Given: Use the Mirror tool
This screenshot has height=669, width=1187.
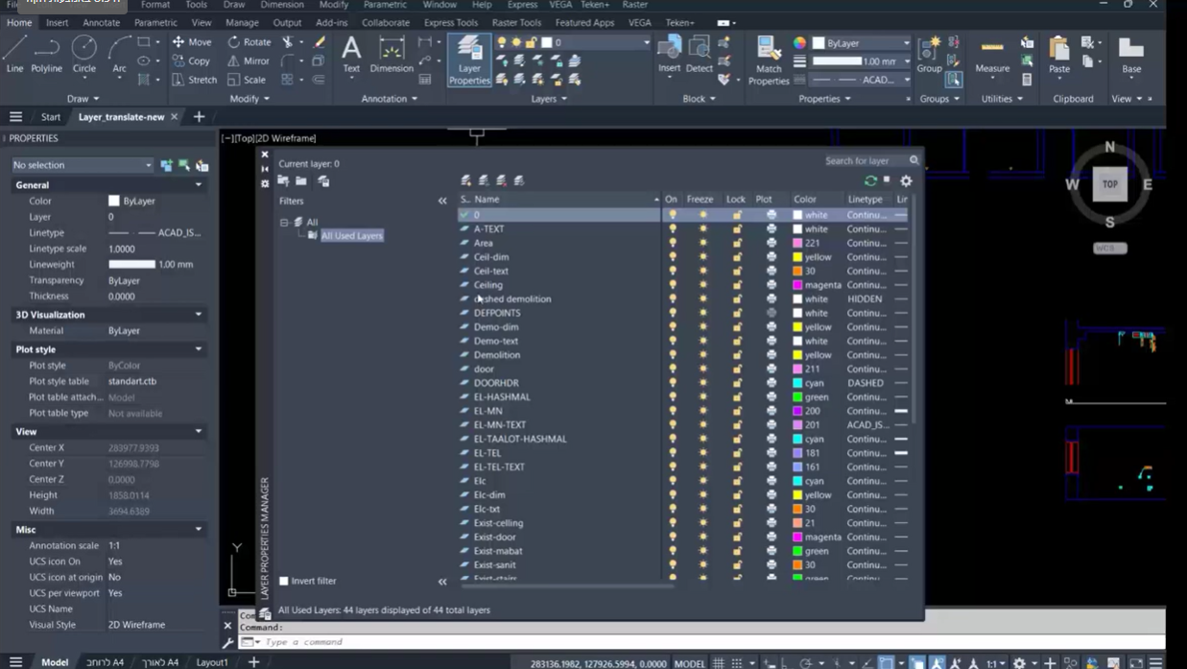Looking at the screenshot, I should (x=249, y=61).
